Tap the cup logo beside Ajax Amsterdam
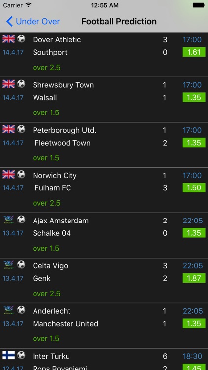The width and height of the screenshot is (208, 370). pos(9,220)
